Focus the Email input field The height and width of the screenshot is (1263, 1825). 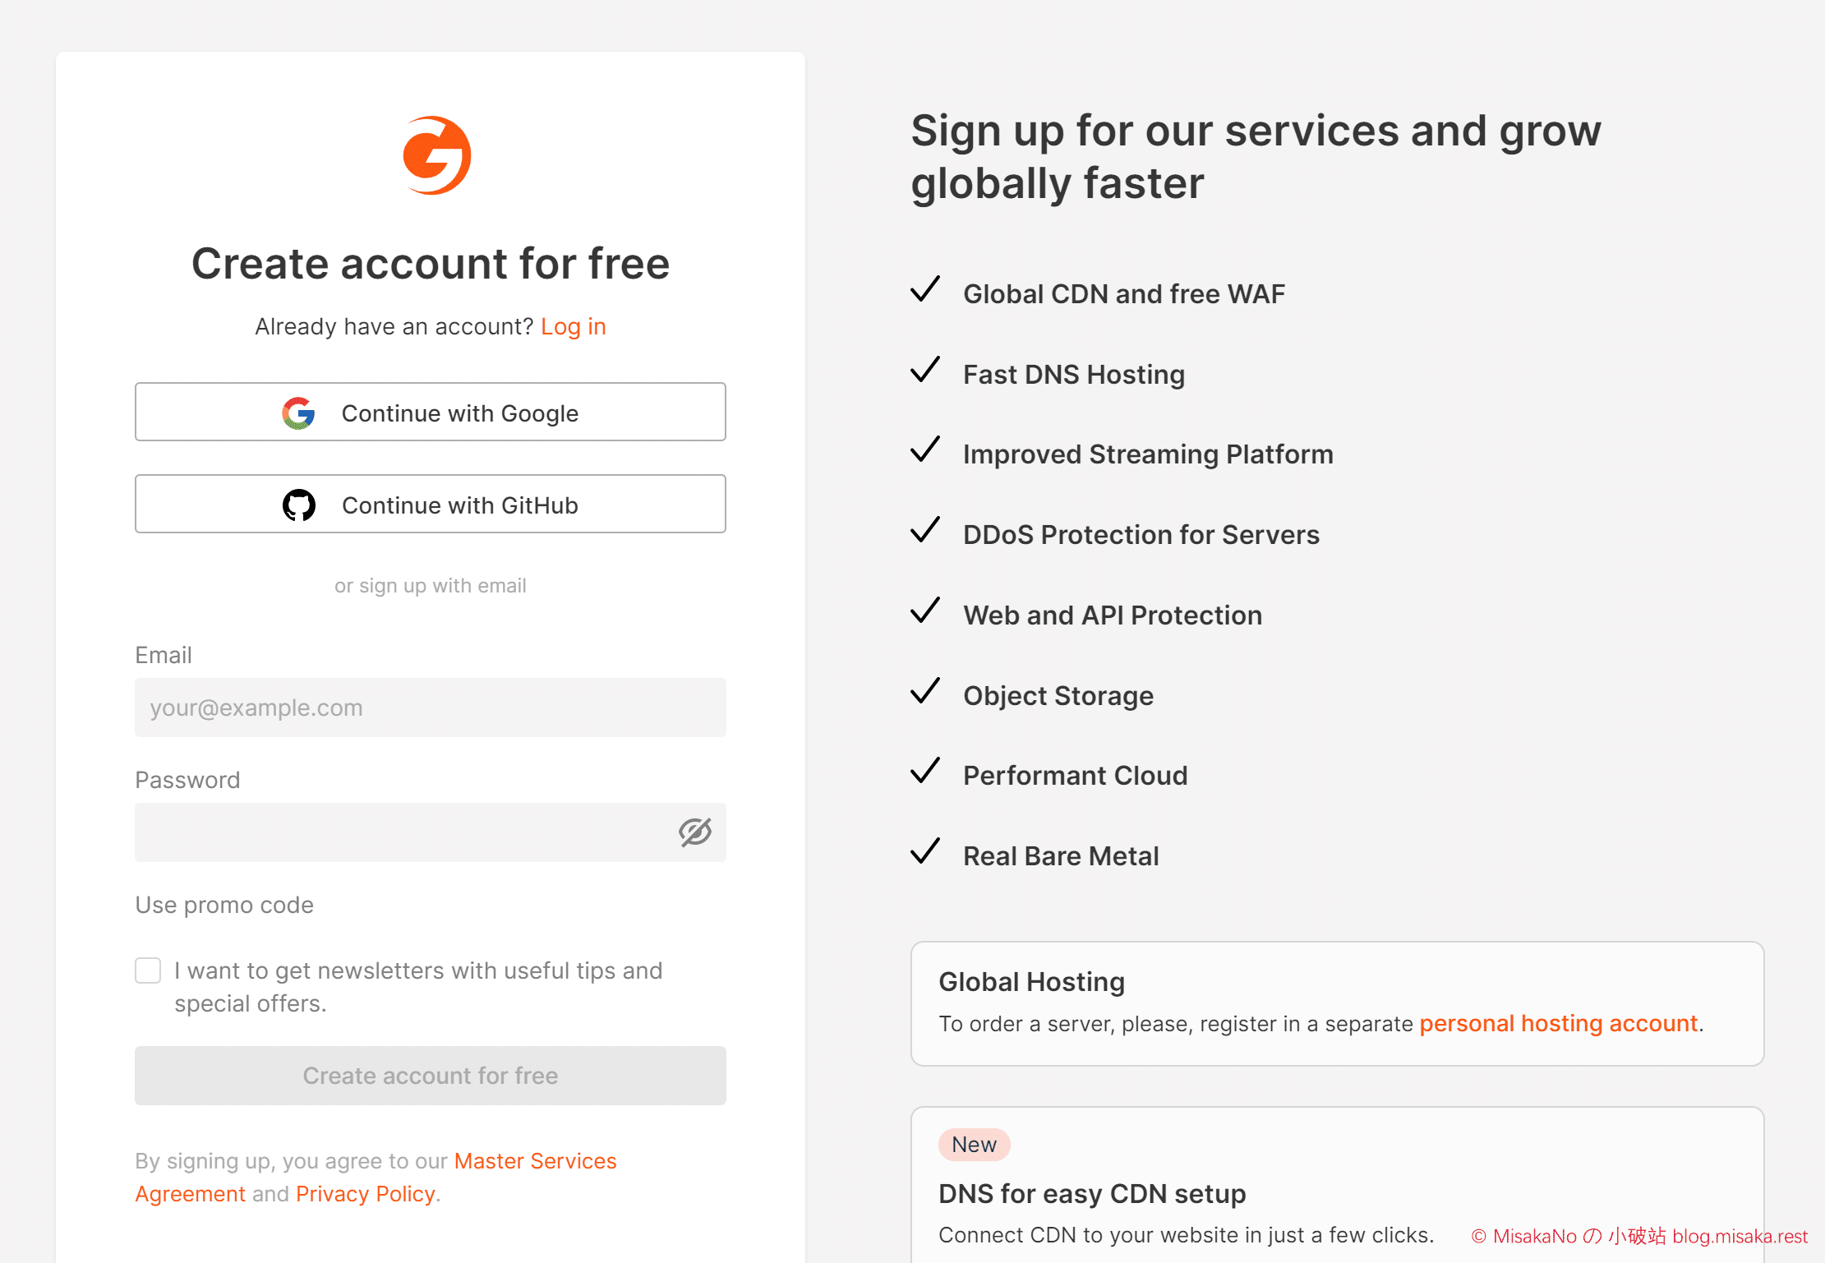[431, 708]
